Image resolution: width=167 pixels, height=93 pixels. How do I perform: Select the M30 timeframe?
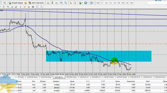[98, 3]
